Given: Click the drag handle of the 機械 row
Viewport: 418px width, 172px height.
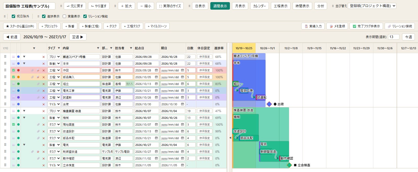Looking at the screenshot, I should tap(5, 118).
